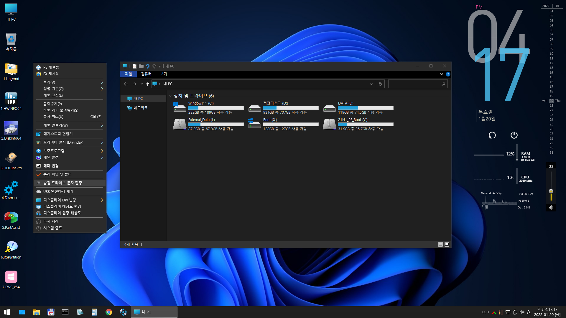Open the calculator taskbar icon
The height and width of the screenshot is (318, 566).
(x=94, y=312)
